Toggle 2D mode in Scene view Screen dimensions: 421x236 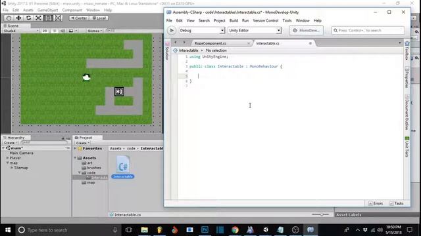45,31
